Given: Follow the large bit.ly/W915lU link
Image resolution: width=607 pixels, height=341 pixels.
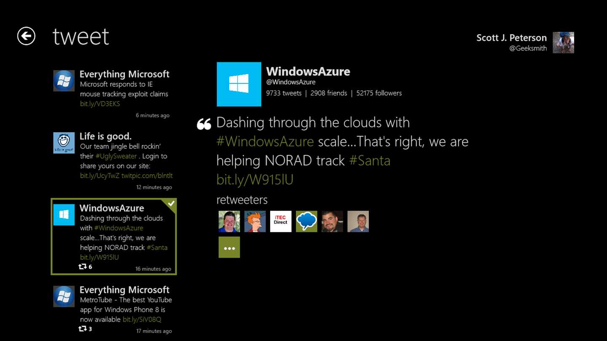Looking at the screenshot, I should [x=255, y=179].
